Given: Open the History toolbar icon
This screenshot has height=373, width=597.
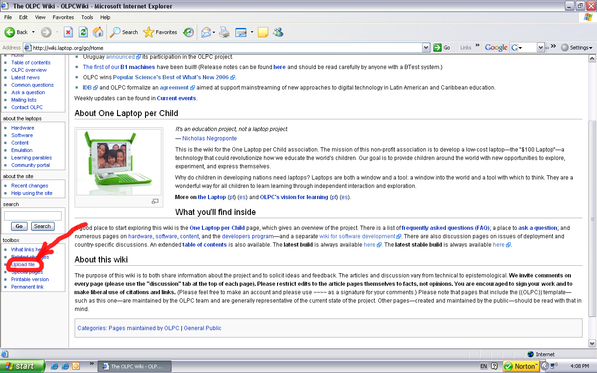Looking at the screenshot, I should point(188,32).
